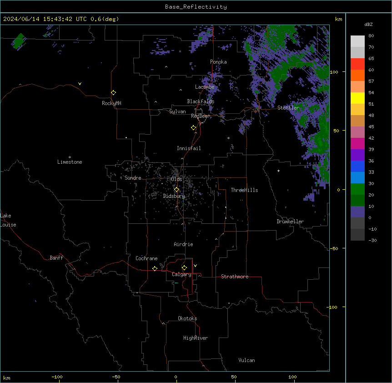Click the white plus marker north of Drumheller
This screenshot has width=392, height=383.
278,171
